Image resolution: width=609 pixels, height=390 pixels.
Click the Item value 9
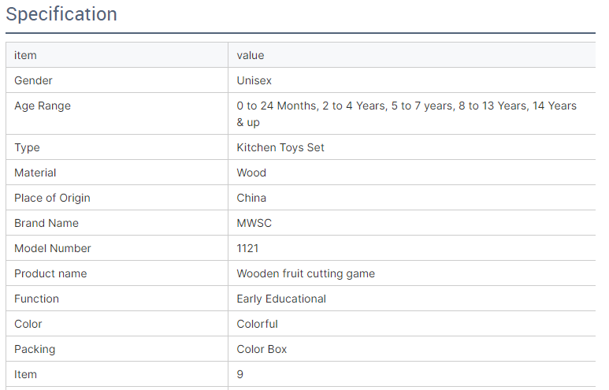240,374
